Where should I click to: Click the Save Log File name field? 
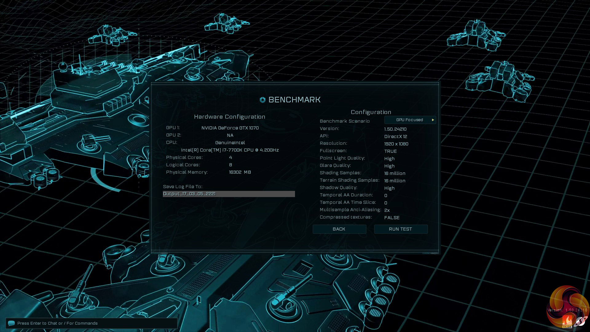click(x=229, y=194)
